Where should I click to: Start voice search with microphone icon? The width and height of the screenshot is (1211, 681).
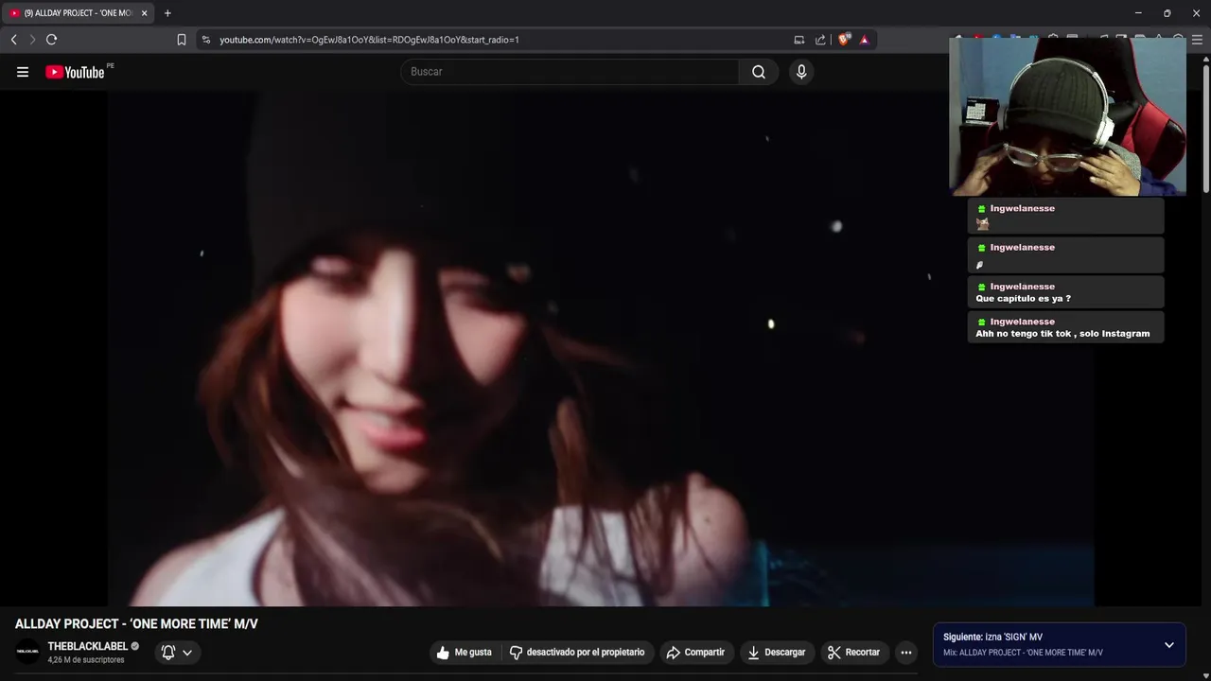(801, 72)
